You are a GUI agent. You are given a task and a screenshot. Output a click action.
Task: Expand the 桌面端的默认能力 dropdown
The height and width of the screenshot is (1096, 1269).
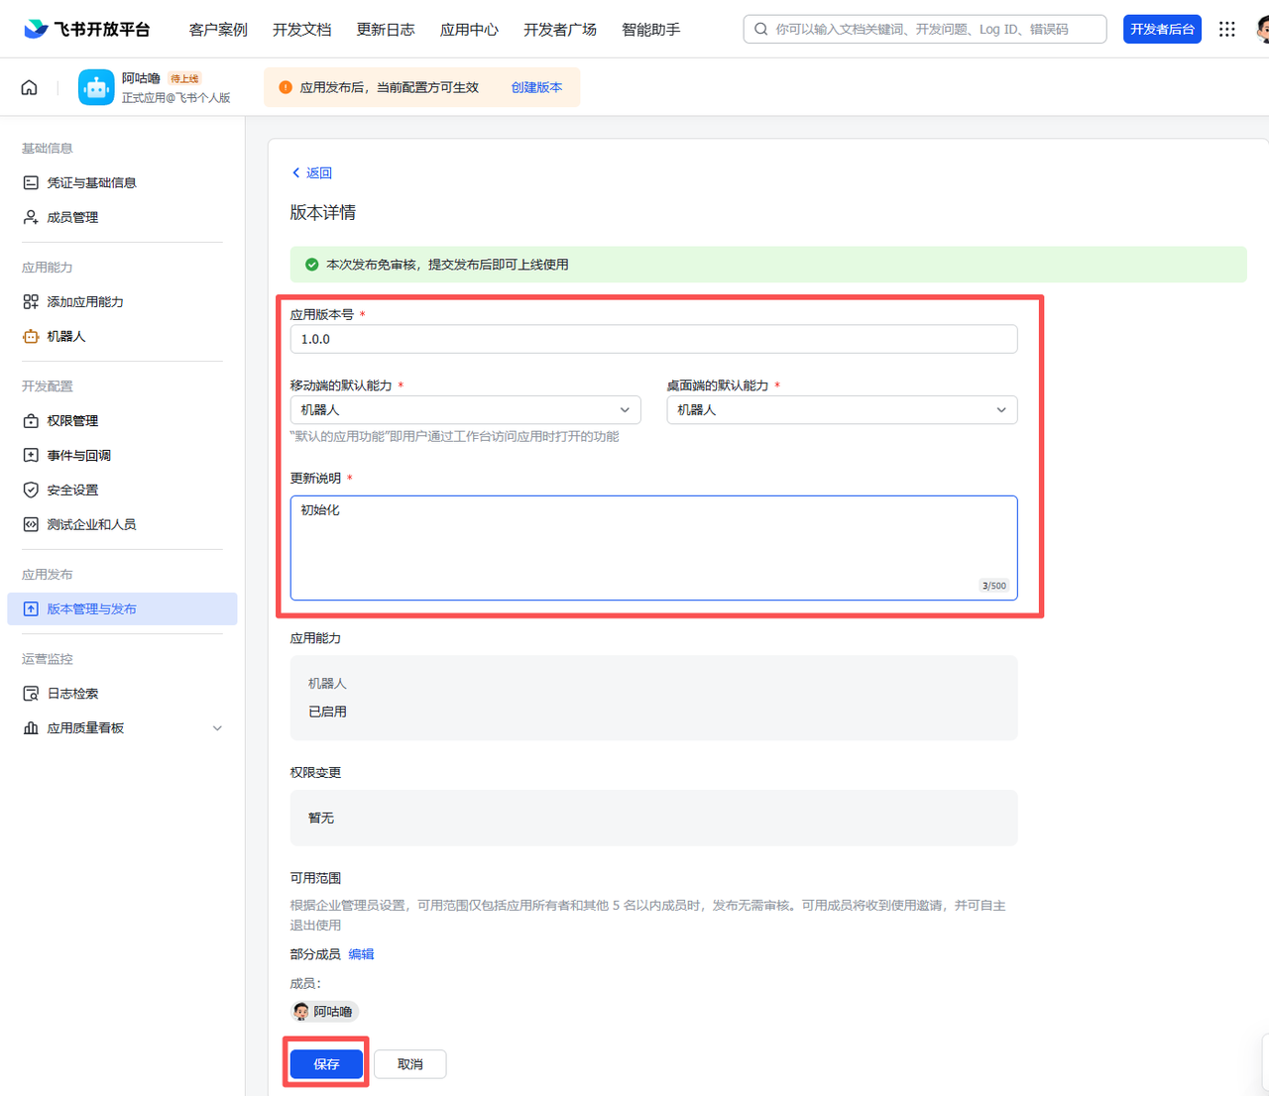click(x=842, y=410)
